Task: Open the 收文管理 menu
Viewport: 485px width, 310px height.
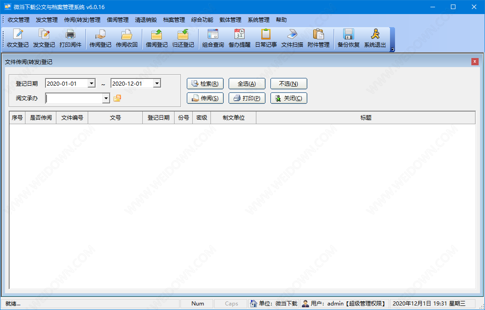Action: pyautogui.click(x=19, y=20)
